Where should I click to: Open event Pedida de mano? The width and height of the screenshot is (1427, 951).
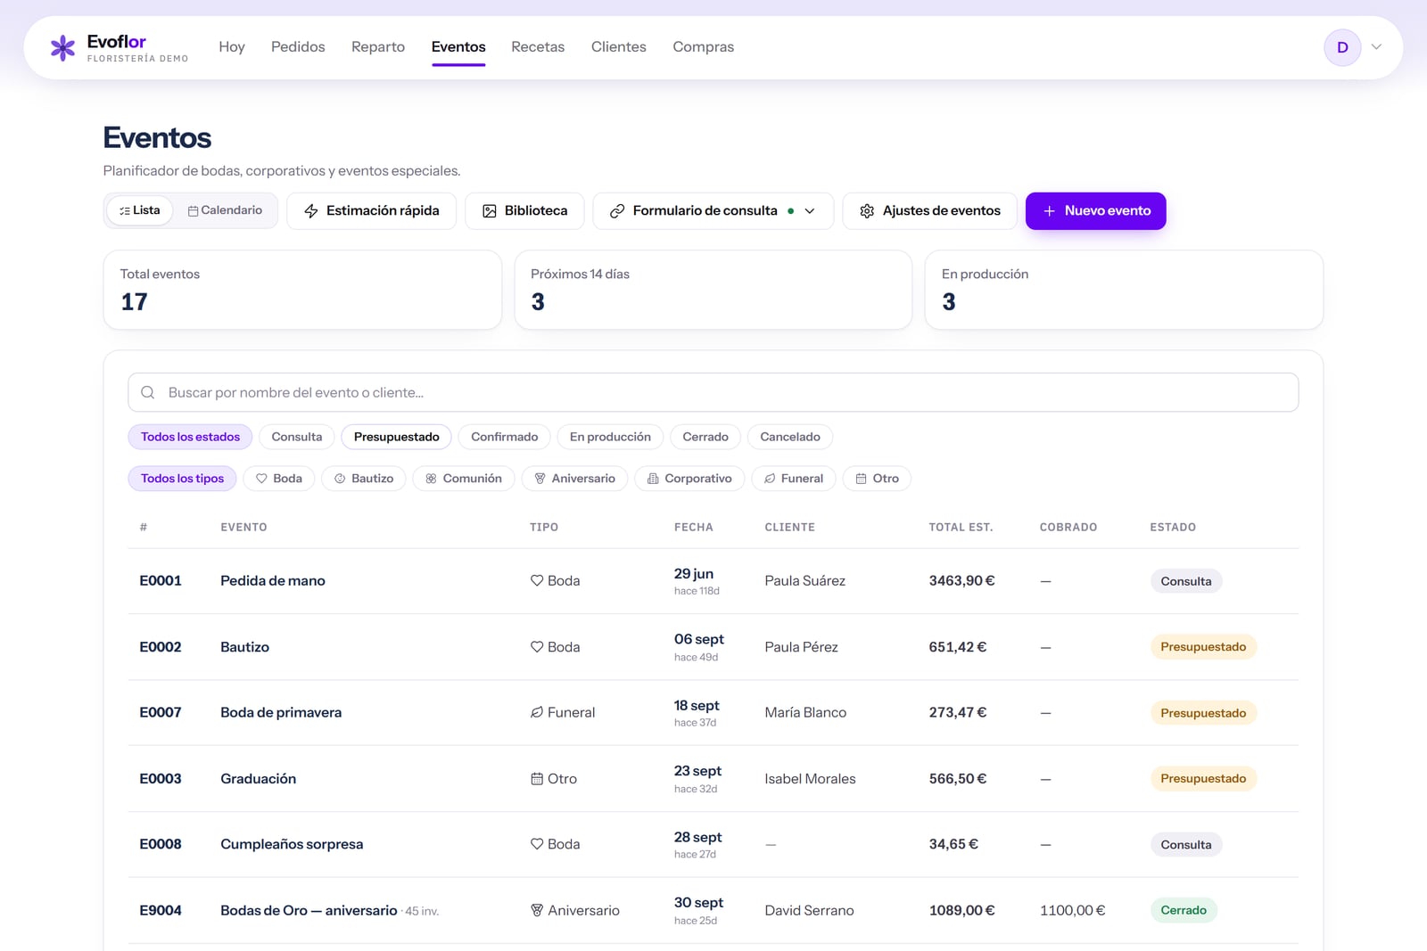pos(273,581)
